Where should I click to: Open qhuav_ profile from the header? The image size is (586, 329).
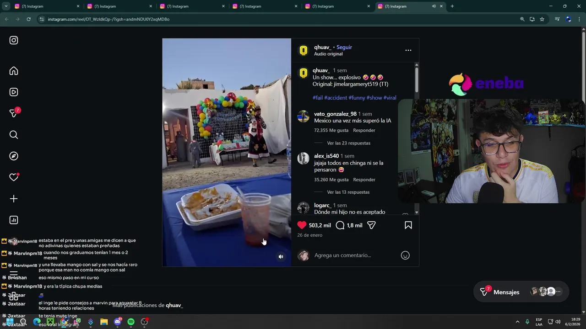pos(322,47)
